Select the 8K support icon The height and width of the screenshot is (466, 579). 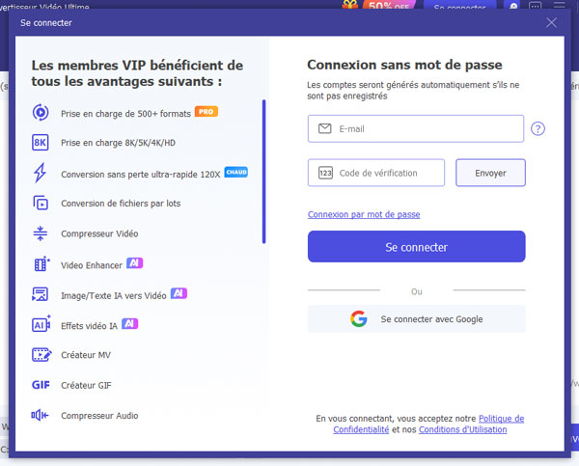point(41,143)
